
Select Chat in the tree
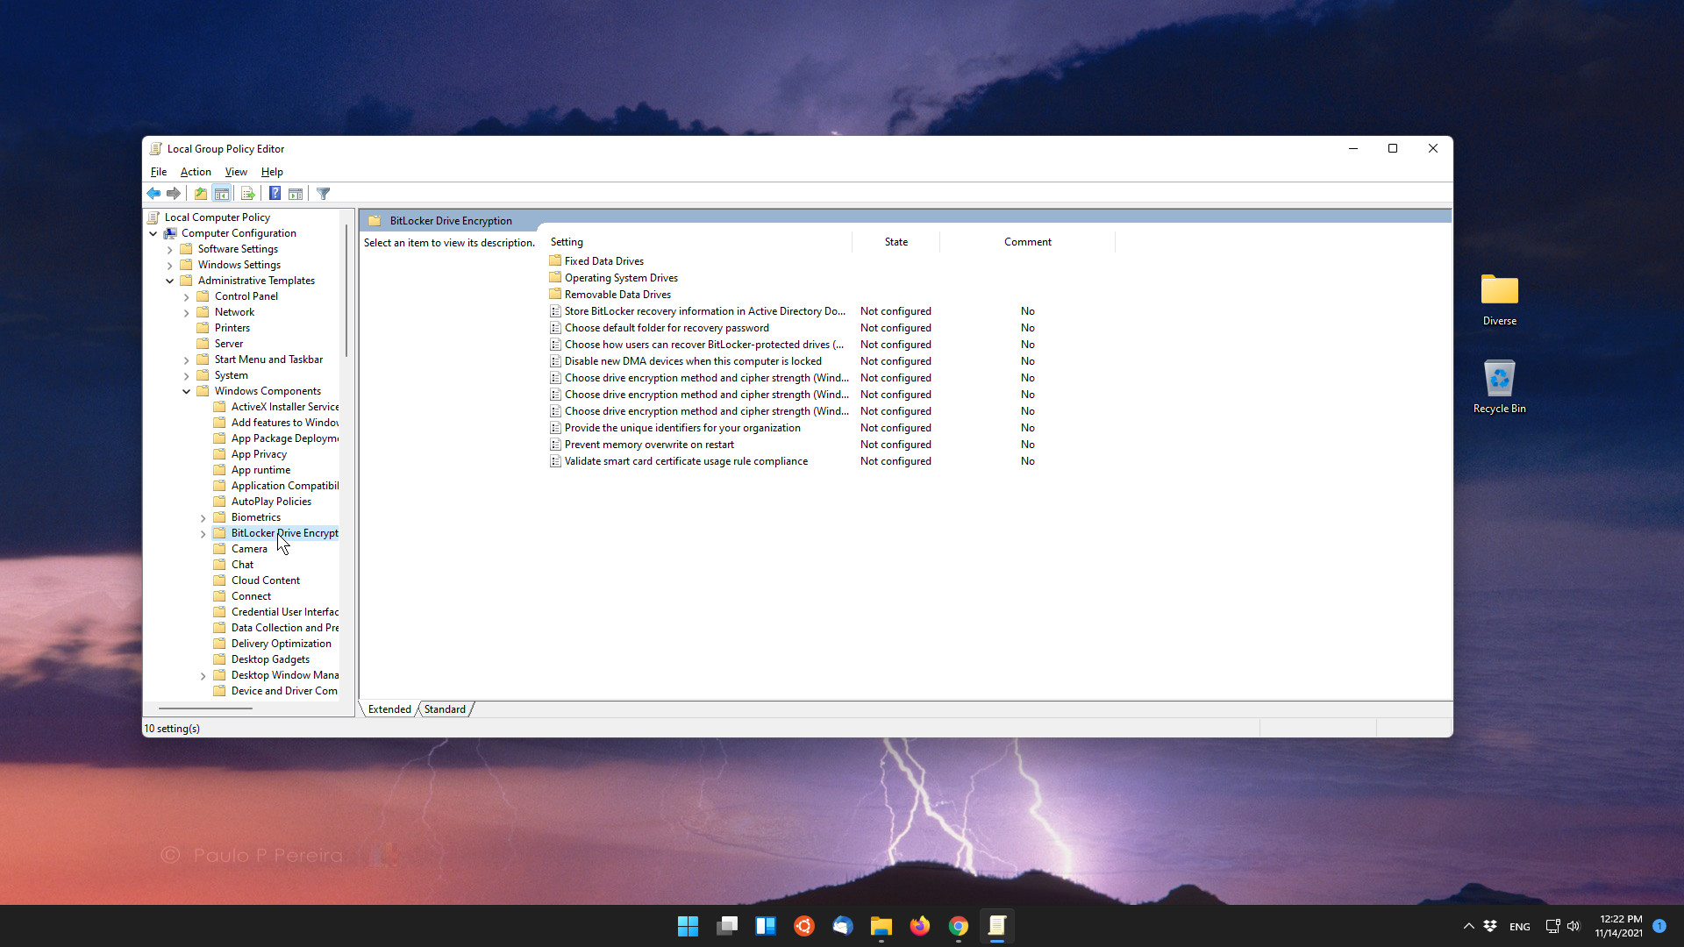(x=242, y=565)
